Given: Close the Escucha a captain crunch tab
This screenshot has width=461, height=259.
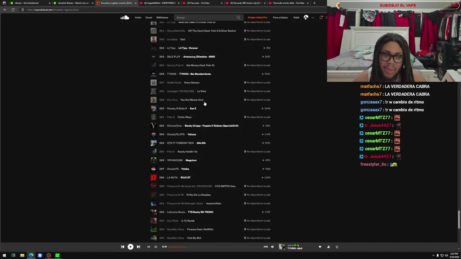Looking at the screenshot, I should pos(135,3).
